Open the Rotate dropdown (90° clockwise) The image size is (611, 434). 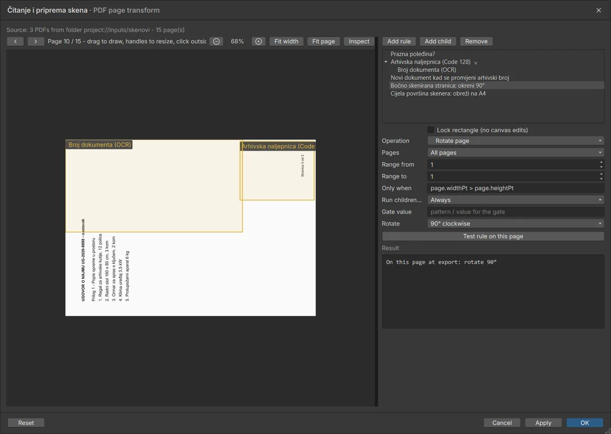[515, 223]
